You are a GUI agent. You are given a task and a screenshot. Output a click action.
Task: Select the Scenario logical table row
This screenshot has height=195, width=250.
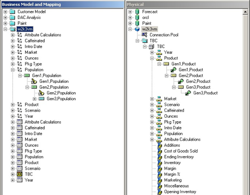coord(32,169)
